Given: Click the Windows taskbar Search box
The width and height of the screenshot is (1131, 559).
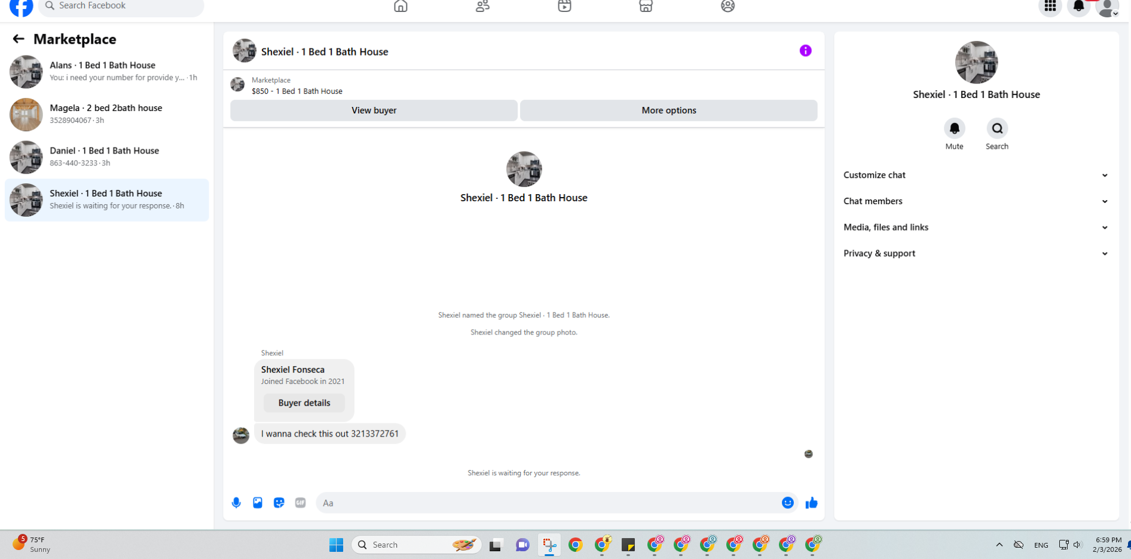Looking at the screenshot, I should (417, 545).
